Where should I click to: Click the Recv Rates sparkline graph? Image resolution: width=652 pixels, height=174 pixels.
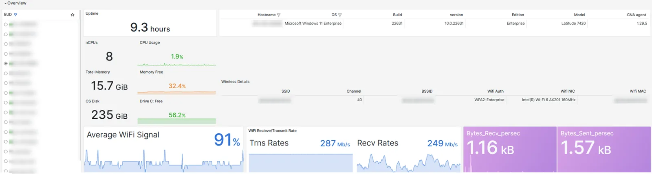point(408,163)
